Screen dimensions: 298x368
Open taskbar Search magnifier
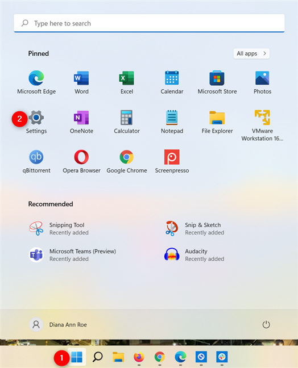[x=97, y=357]
